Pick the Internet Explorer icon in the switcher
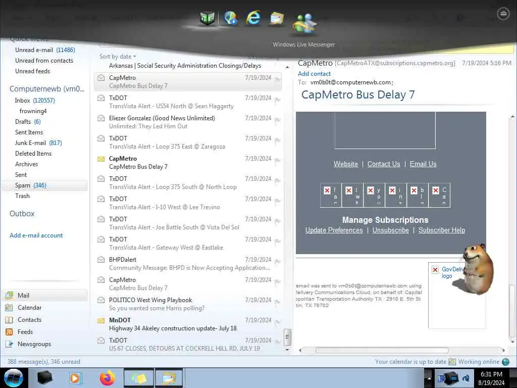The height and width of the screenshot is (388, 517). click(253, 18)
